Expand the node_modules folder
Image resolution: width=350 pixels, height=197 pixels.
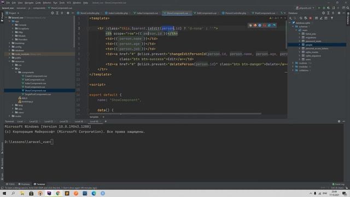(10, 54)
